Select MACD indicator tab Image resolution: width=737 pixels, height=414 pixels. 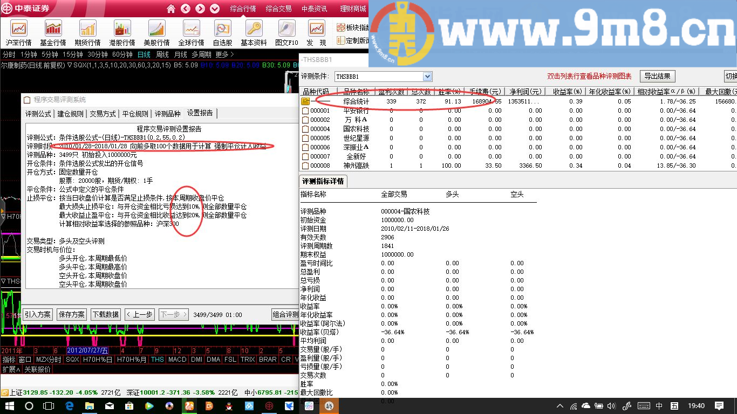[x=178, y=360]
